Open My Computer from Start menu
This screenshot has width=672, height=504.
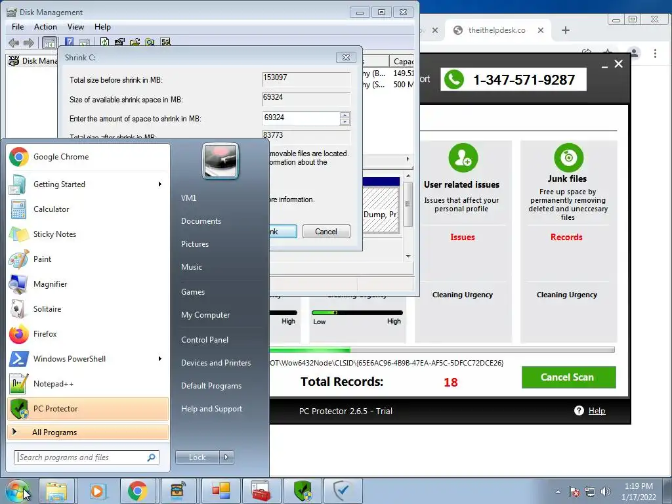tap(205, 315)
